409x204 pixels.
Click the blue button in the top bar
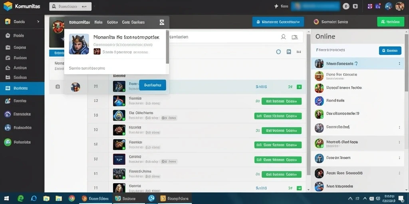pyautogui.click(x=278, y=22)
